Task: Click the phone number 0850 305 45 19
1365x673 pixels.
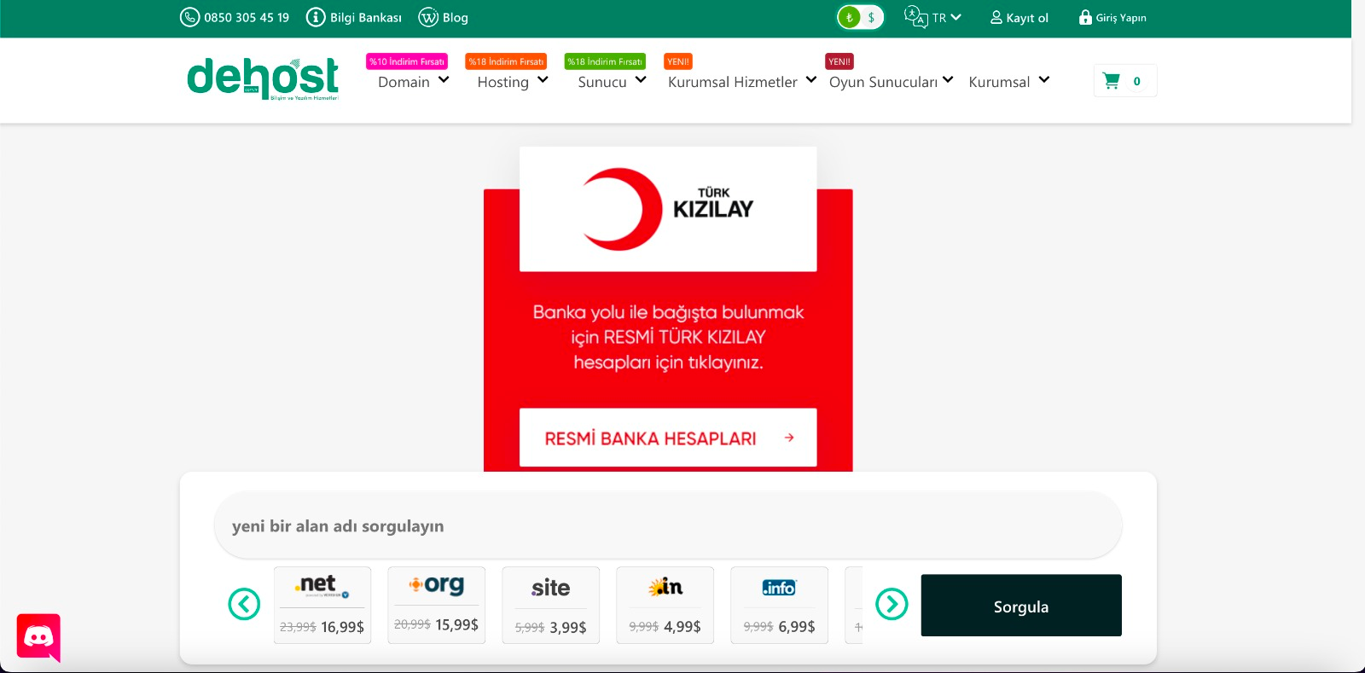Action: point(247,18)
